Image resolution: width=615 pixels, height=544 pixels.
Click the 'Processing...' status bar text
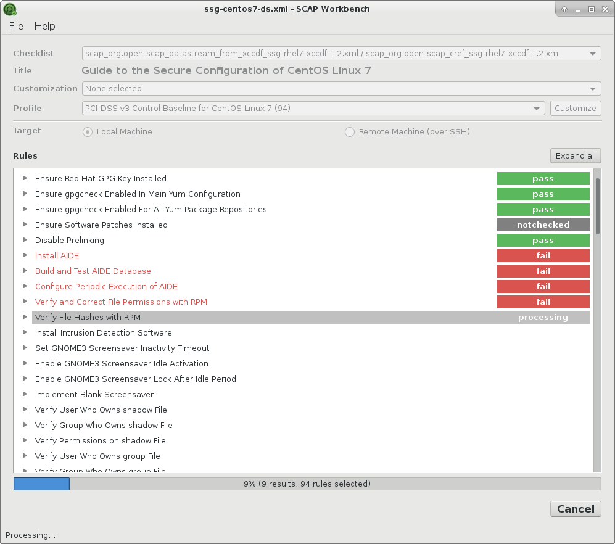click(31, 535)
